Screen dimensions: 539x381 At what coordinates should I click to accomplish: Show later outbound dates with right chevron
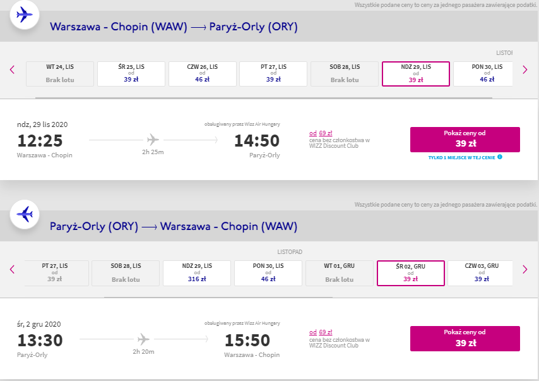(525, 70)
